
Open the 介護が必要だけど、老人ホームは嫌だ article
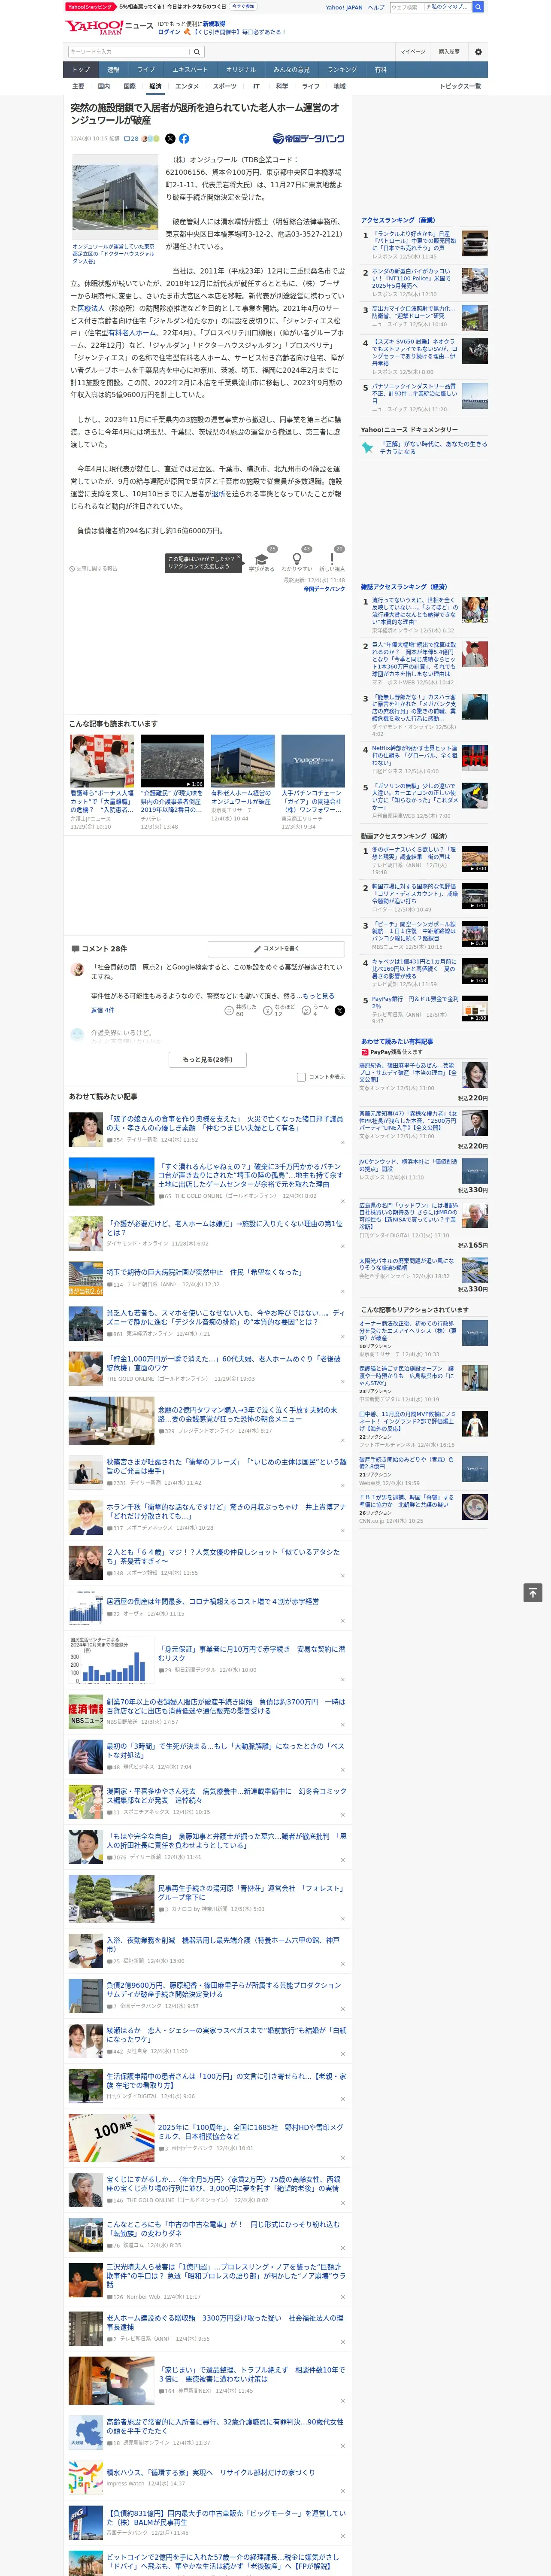pos(224,1227)
